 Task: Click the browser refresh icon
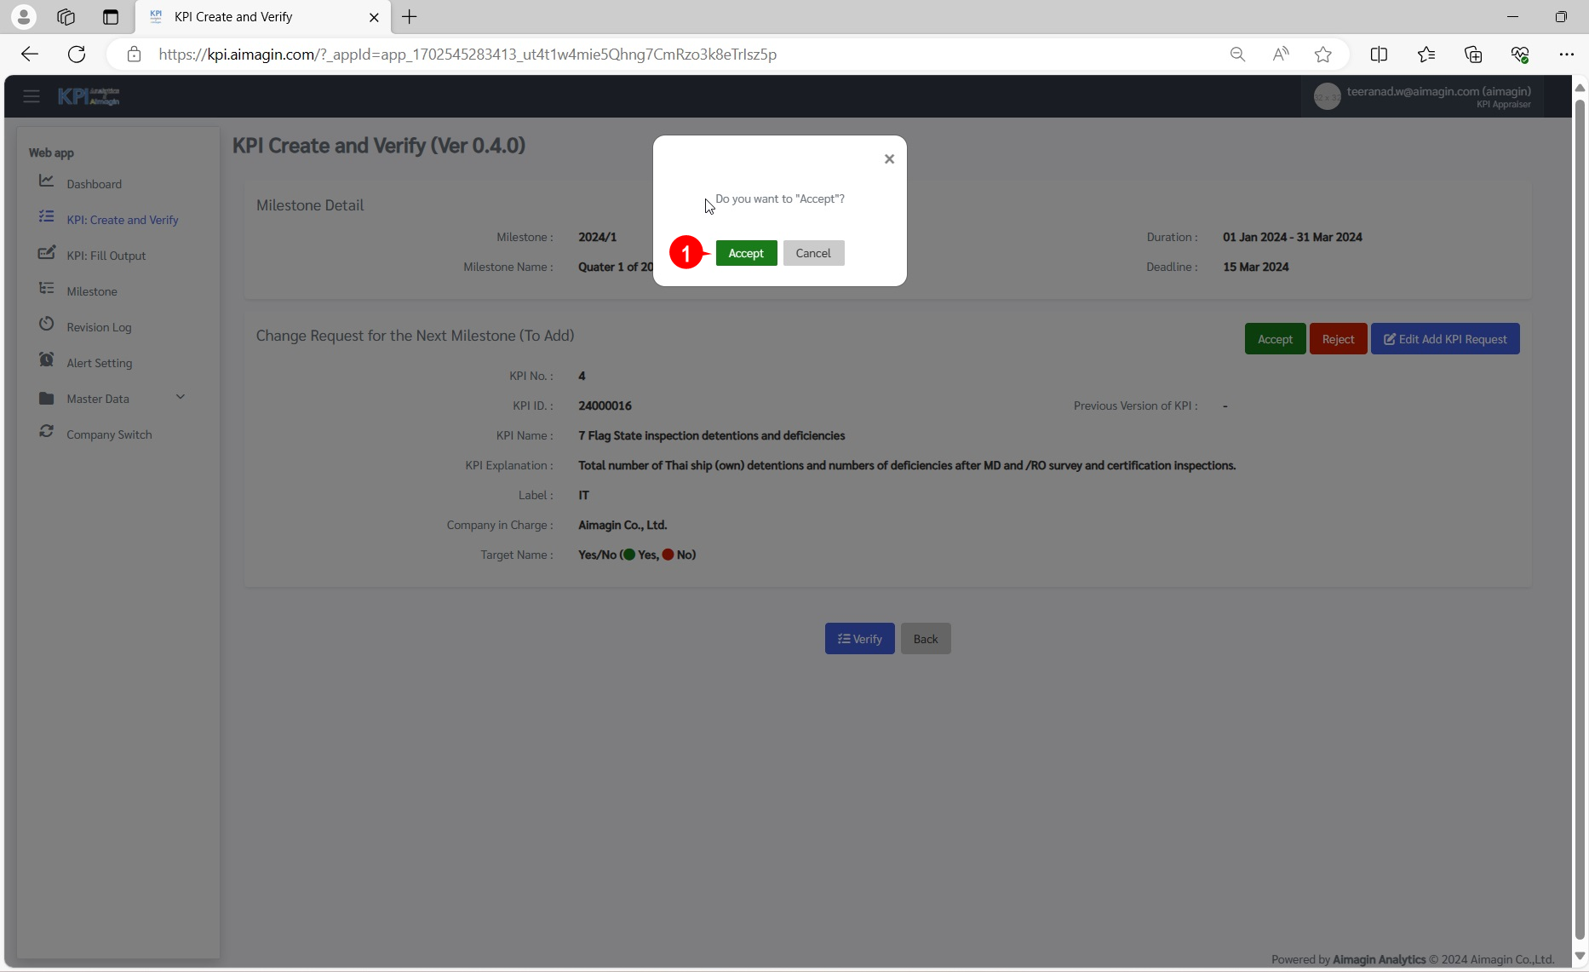click(x=77, y=55)
